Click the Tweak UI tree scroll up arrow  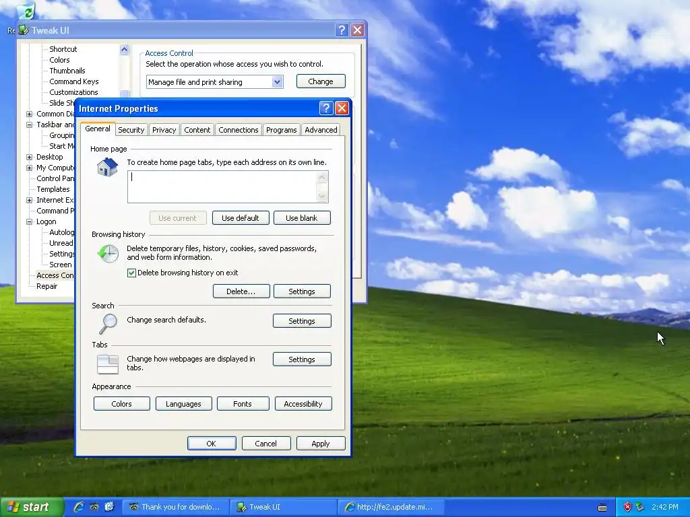tap(125, 49)
